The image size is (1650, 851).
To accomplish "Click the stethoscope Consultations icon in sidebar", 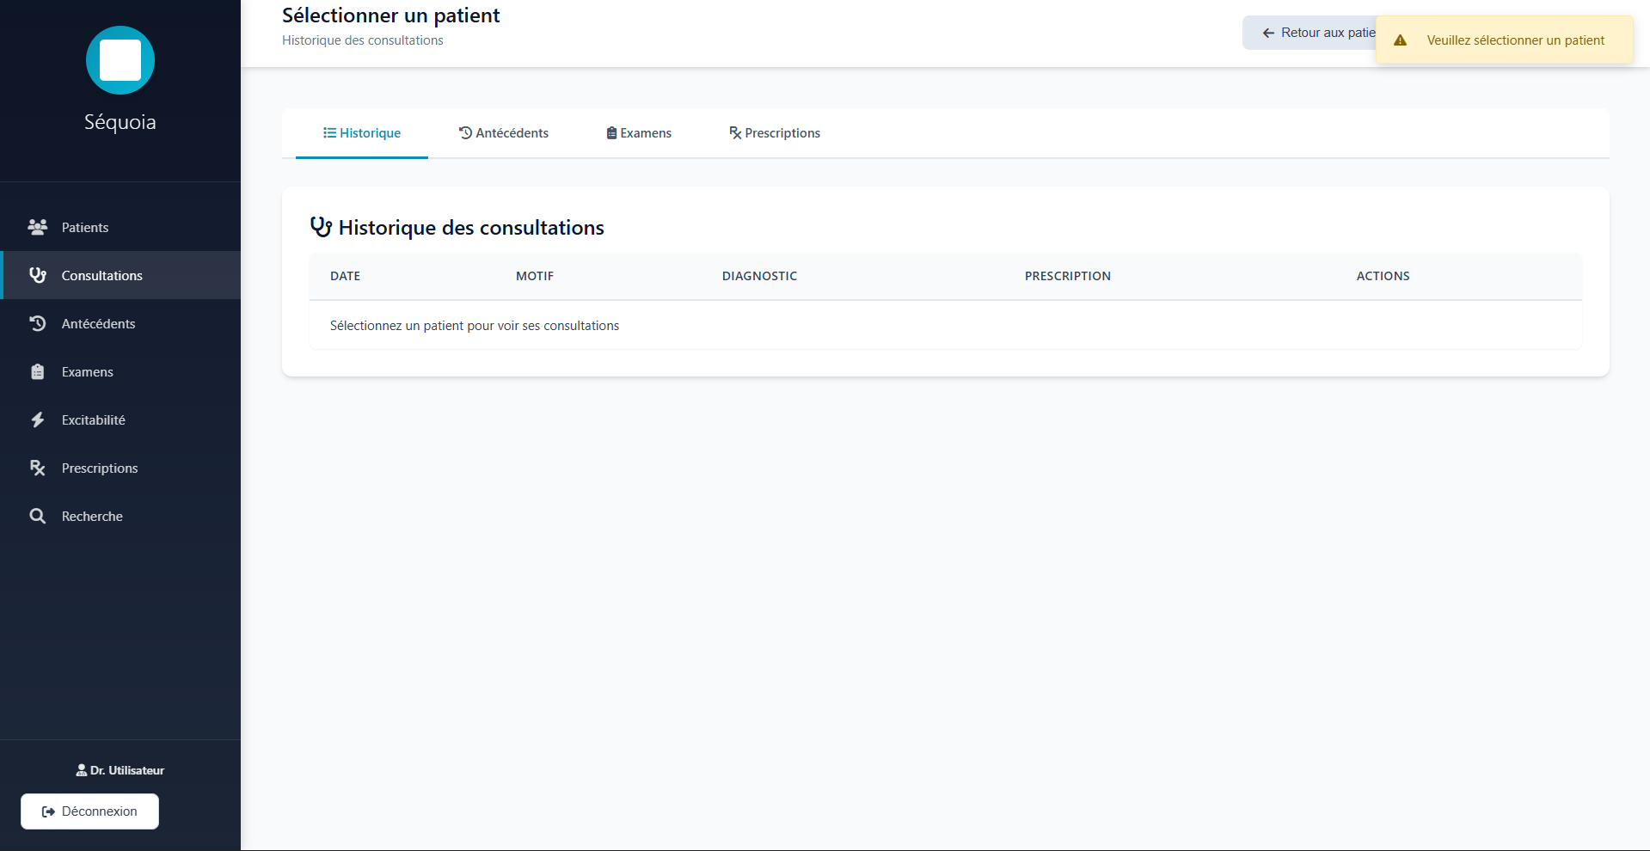I will point(38,275).
